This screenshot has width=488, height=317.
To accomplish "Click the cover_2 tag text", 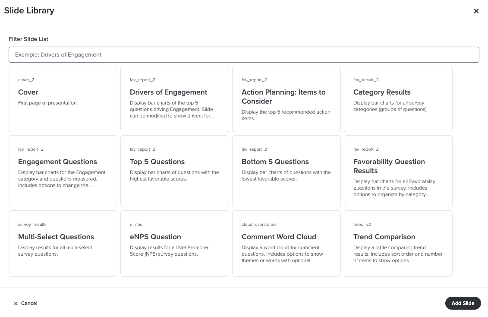I will point(26,80).
